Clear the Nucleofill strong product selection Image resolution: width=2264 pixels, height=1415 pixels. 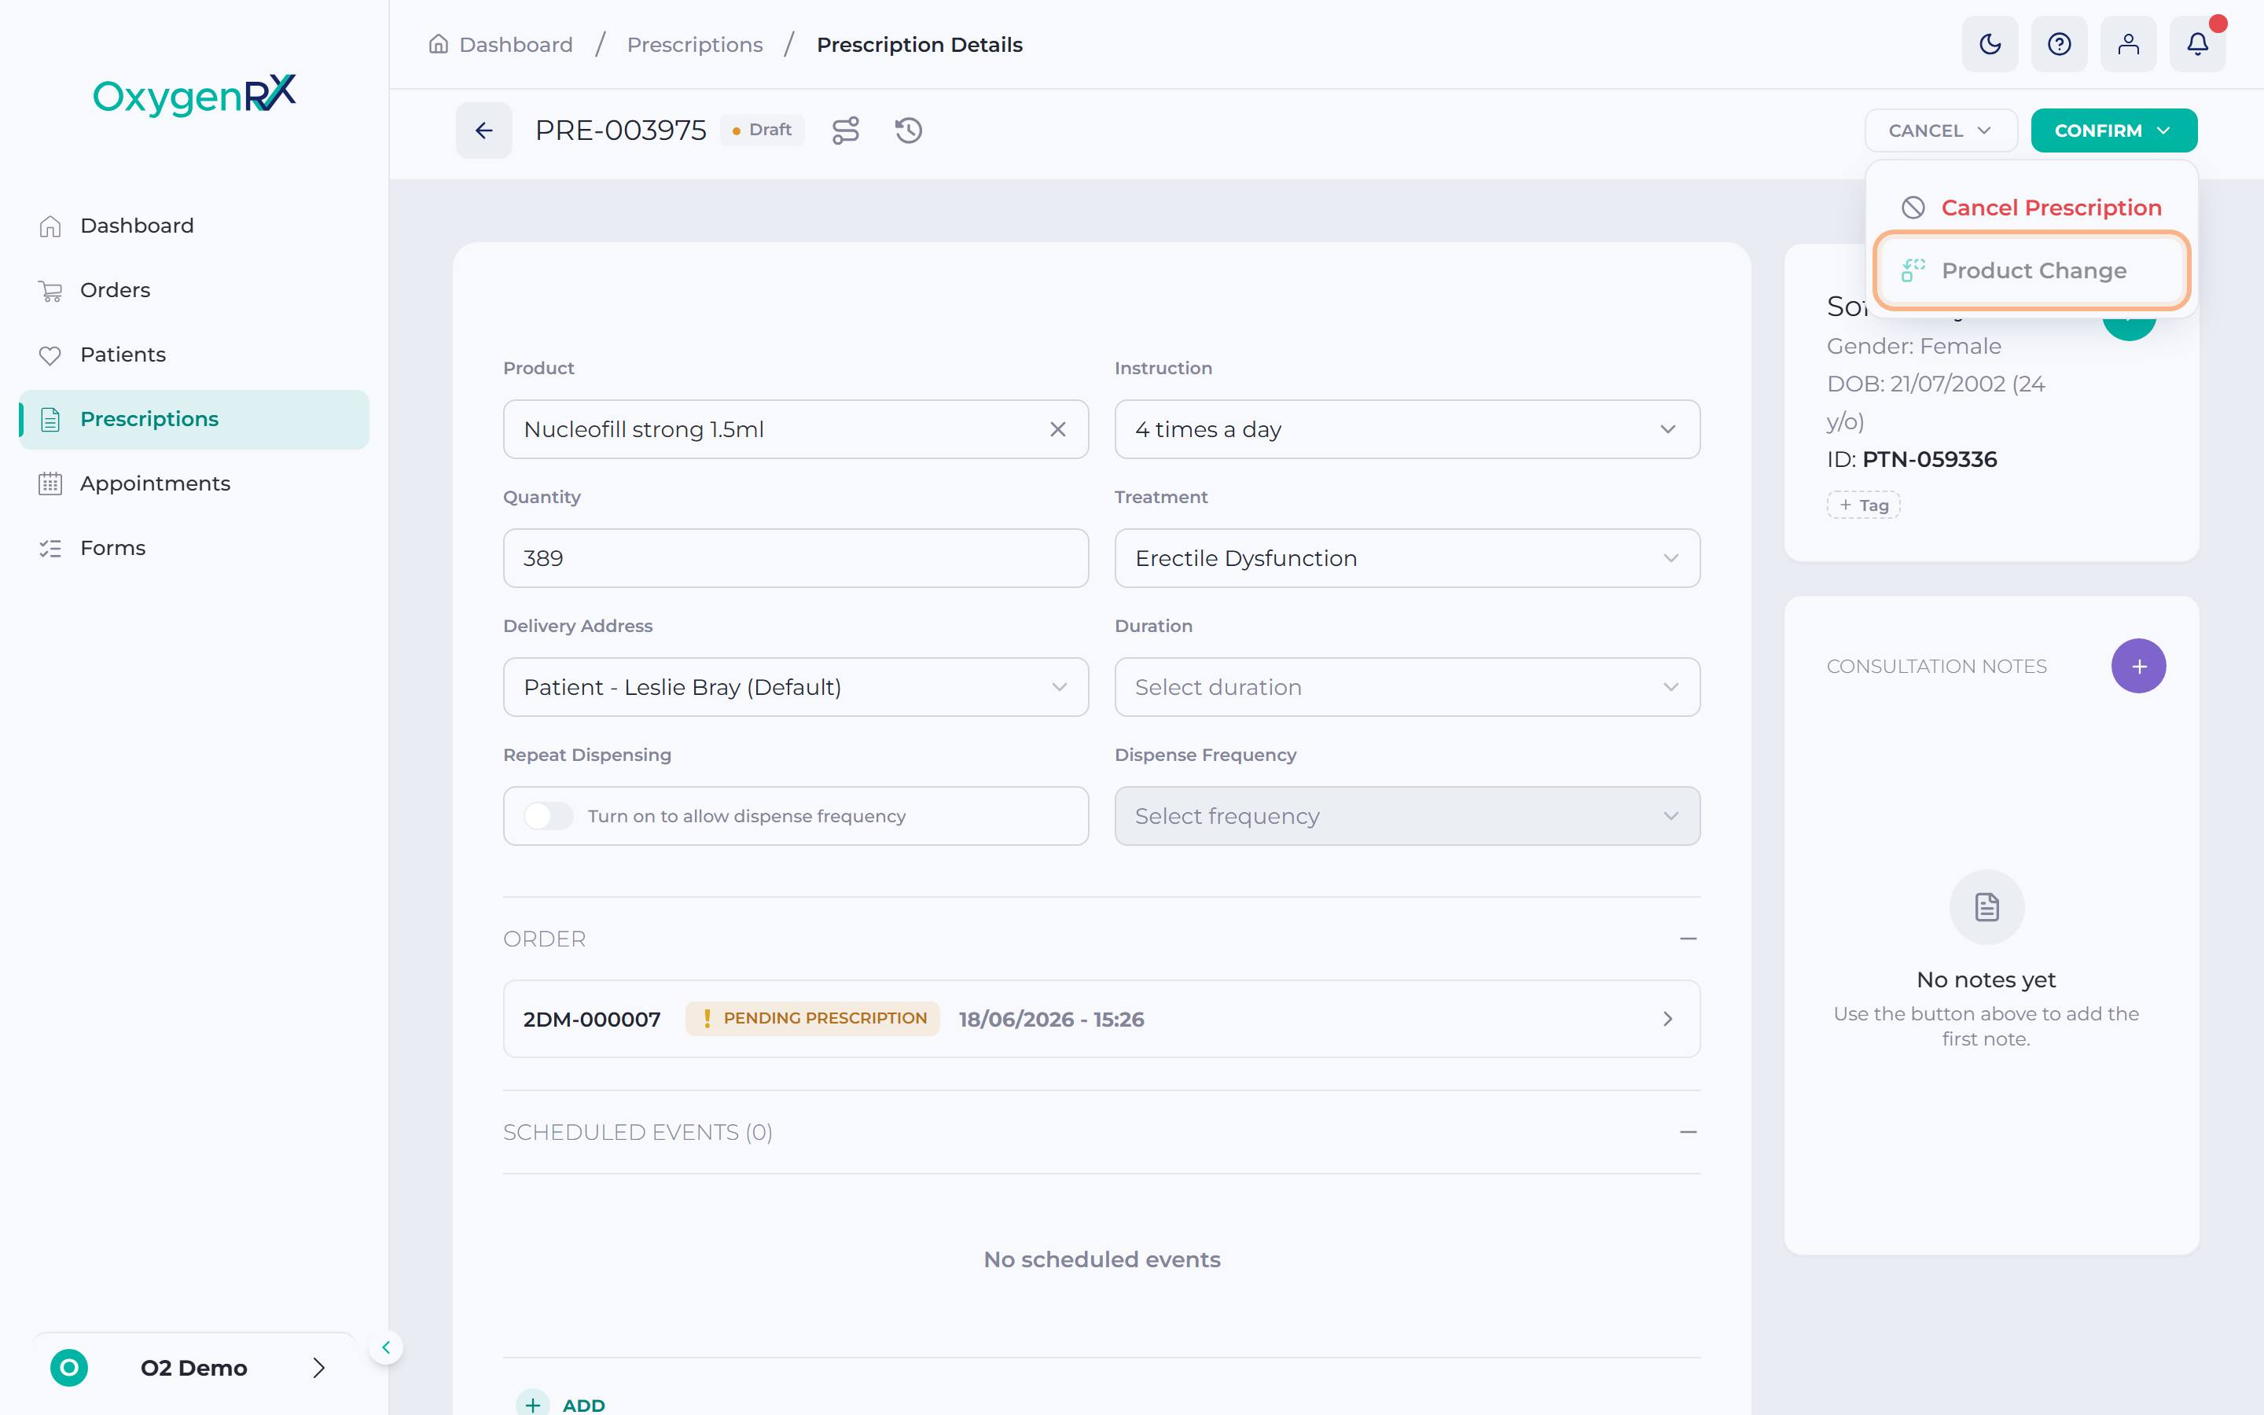click(x=1058, y=429)
